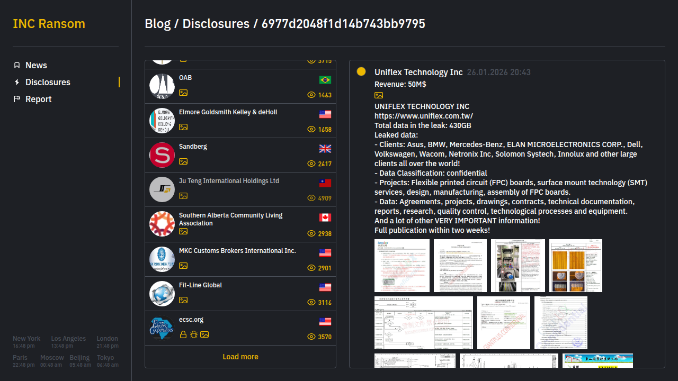Go to the News section
The height and width of the screenshot is (381, 678).
pyautogui.click(x=36, y=65)
